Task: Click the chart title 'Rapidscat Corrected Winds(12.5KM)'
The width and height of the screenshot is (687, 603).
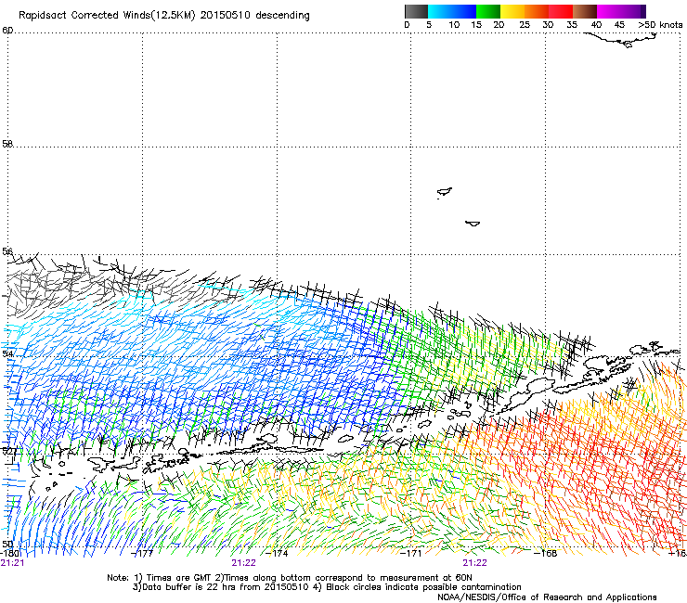Action: tap(107, 16)
